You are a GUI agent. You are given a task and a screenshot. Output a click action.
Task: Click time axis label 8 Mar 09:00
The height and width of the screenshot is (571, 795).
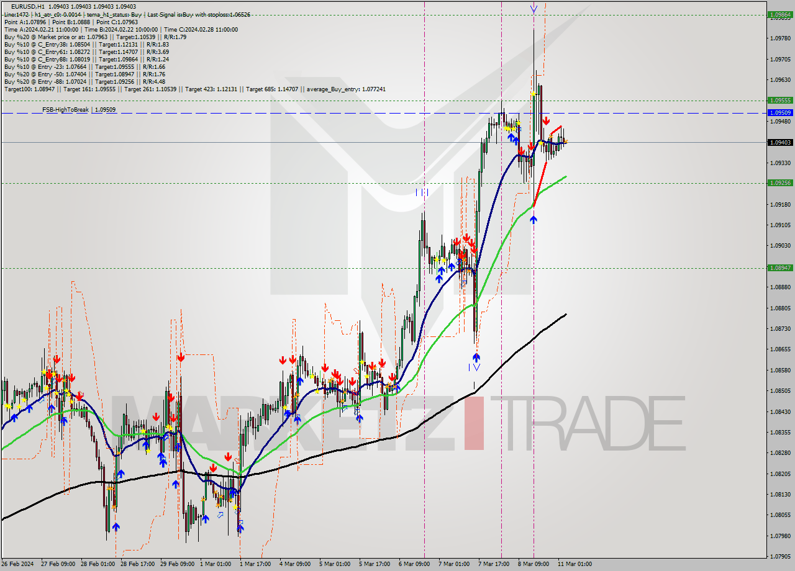click(534, 564)
